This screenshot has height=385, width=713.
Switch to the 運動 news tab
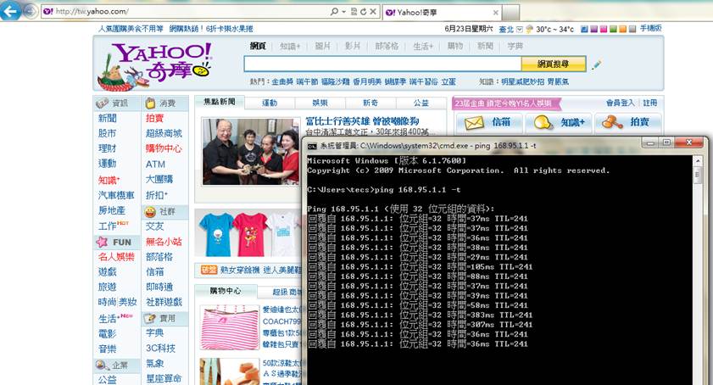pyautogui.click(x=270, y=103)
